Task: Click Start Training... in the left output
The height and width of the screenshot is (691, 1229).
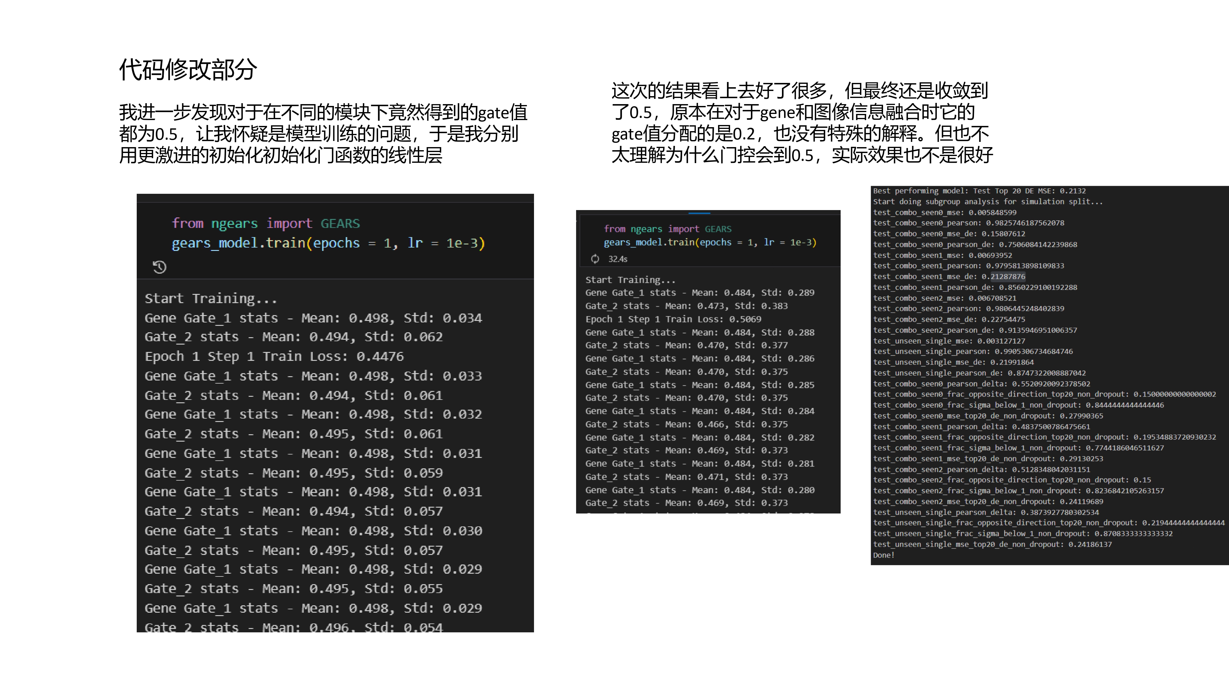Action: pos(210,299)
